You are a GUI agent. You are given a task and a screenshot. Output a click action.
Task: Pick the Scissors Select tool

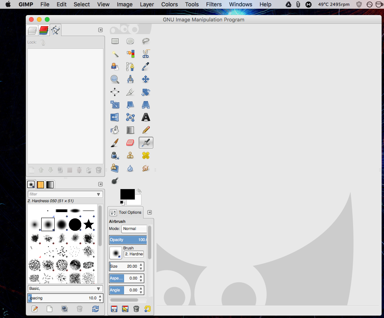145,54
